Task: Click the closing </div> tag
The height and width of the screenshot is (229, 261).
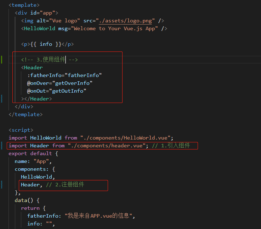Action: (24, 107)
